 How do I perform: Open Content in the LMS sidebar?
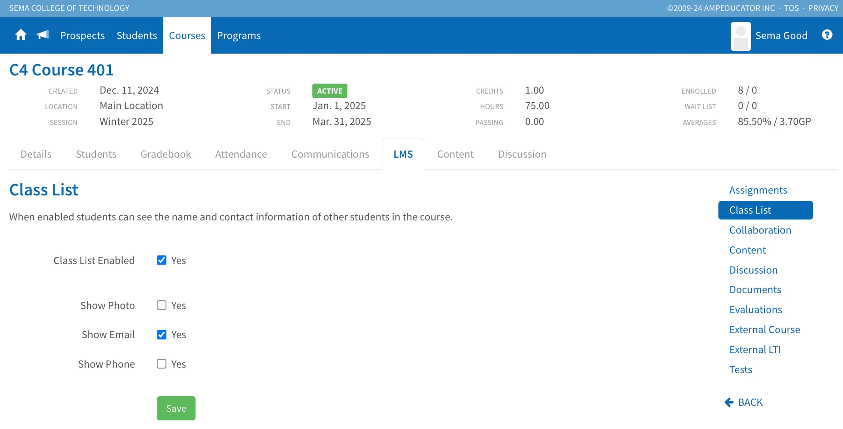[748, 250]
